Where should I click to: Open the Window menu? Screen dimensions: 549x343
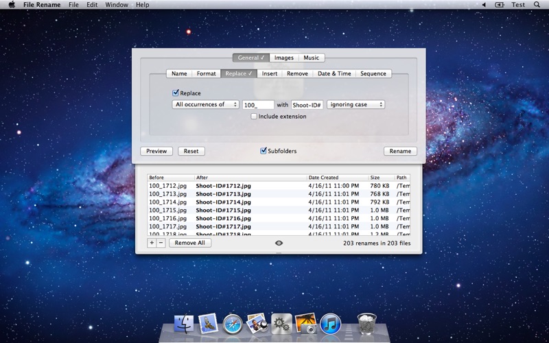(117, 5)
